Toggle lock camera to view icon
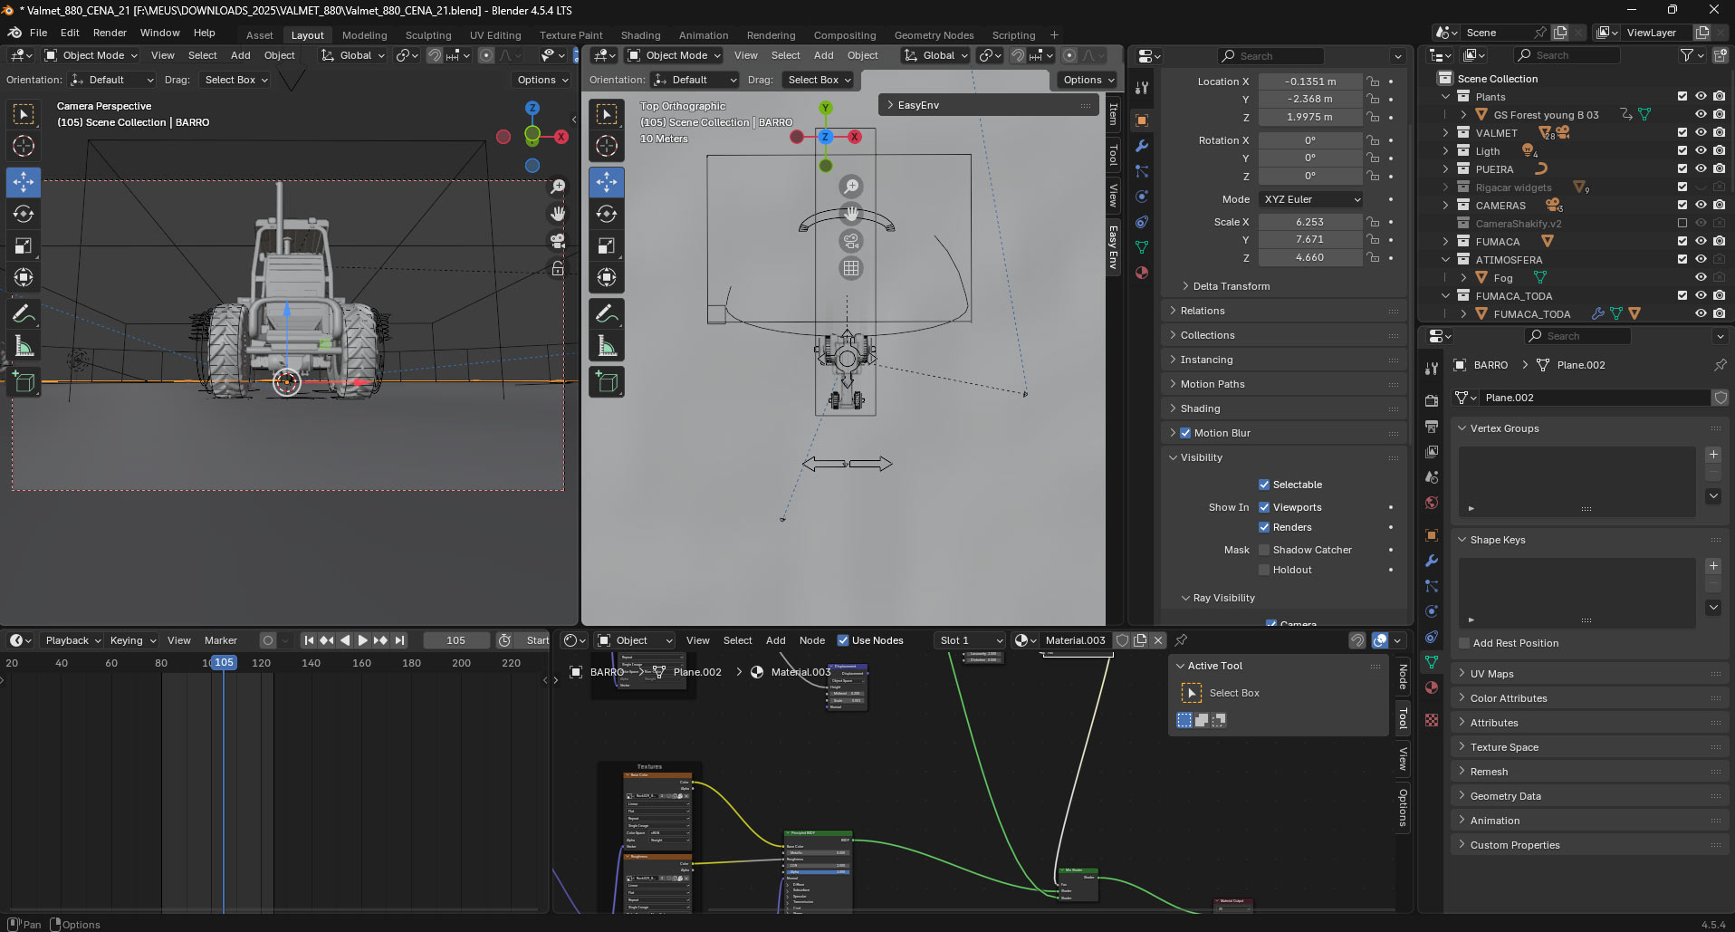The width and height of the screenshot is (1735, 932). (558, 268)
